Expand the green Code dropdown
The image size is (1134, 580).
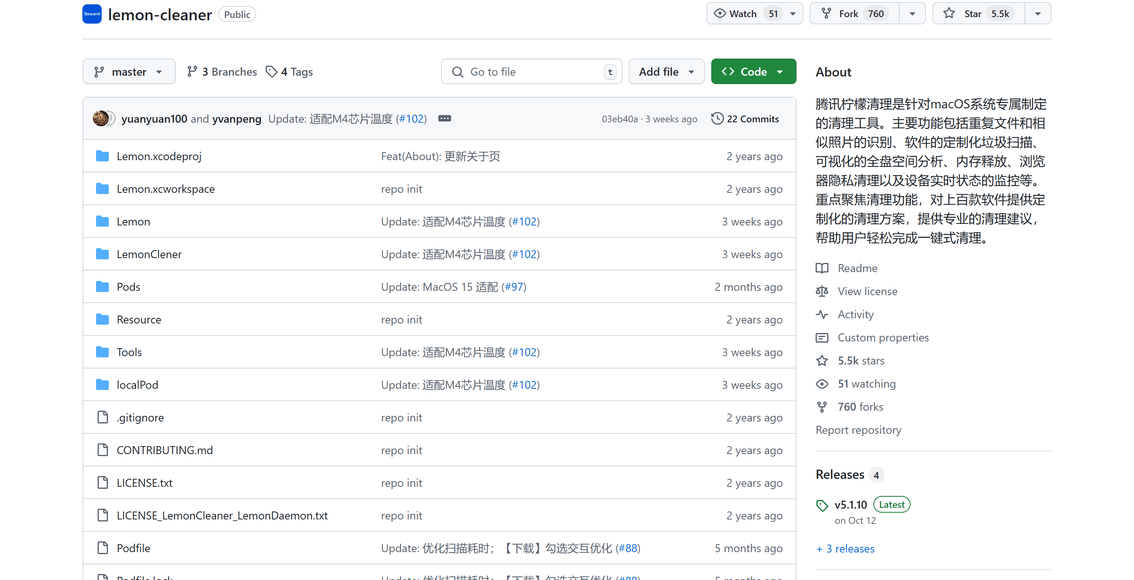753,72
